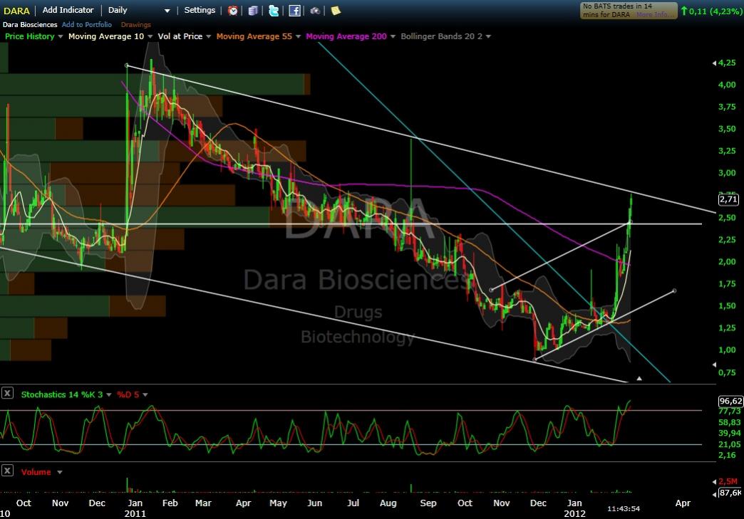This screenshot has height=519, width=744.
Task: Expand the Price History options arrow
Action: tap(61, 36)
